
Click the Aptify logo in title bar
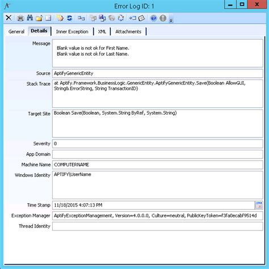pos(7,6)
